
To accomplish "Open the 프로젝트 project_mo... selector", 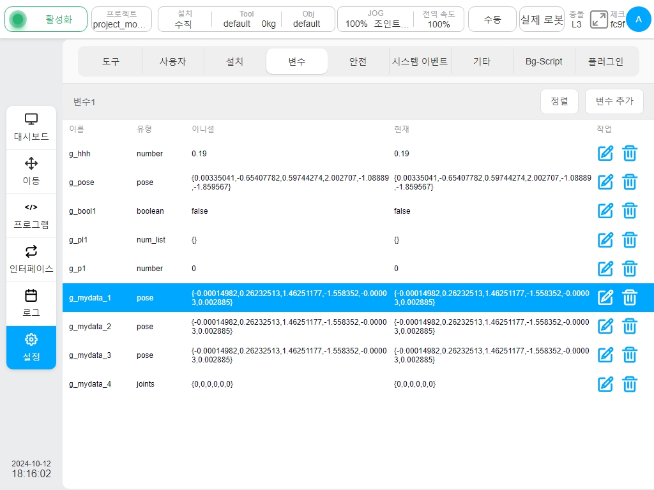I will click(x=121, y=19).
